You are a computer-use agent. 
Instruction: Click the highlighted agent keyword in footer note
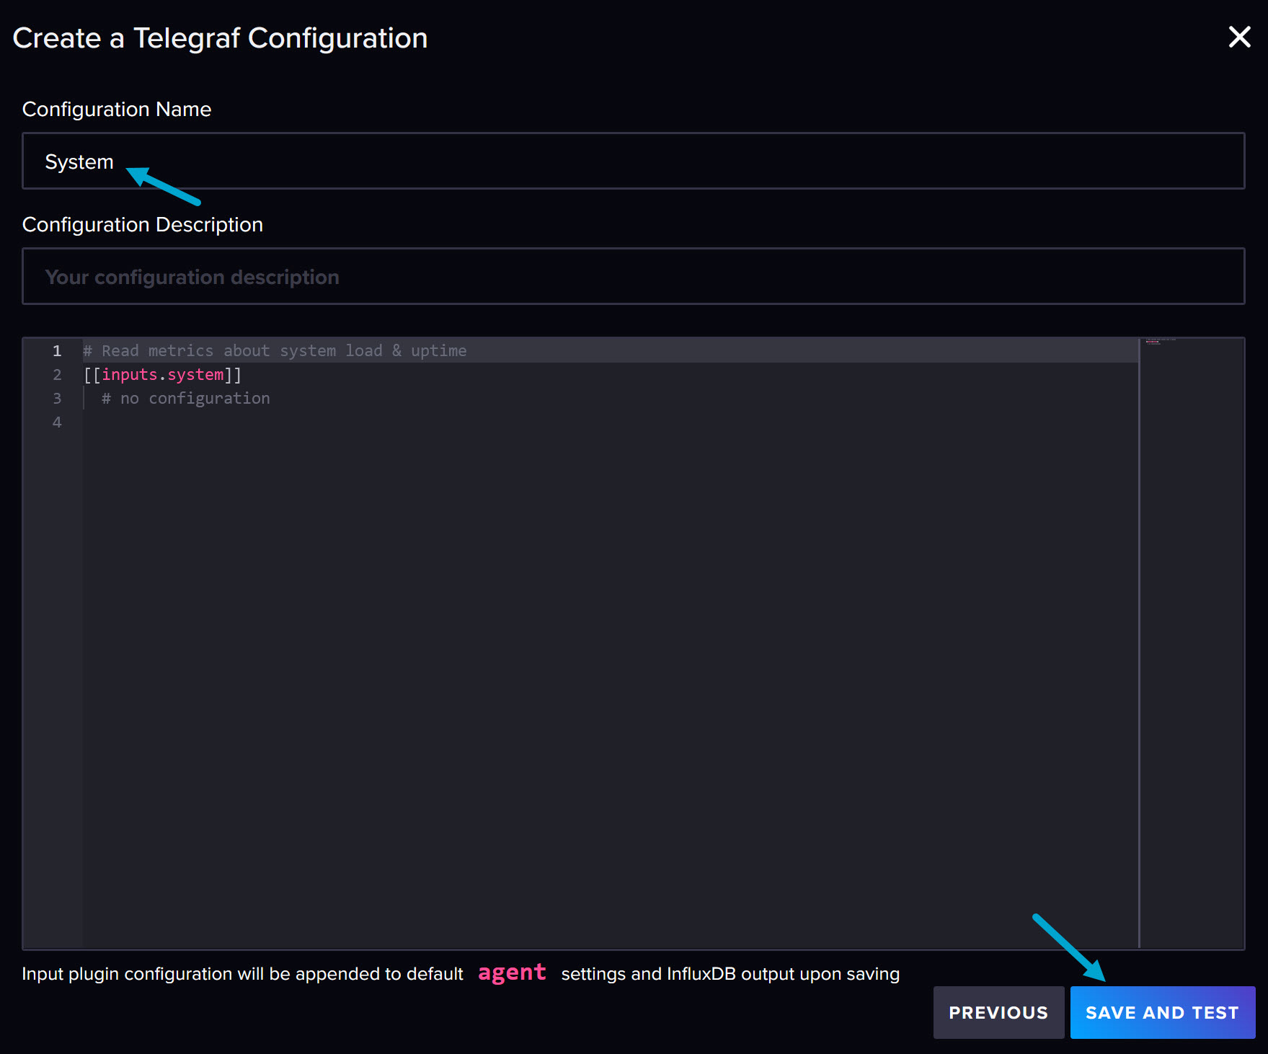click(x=512, y=973)
